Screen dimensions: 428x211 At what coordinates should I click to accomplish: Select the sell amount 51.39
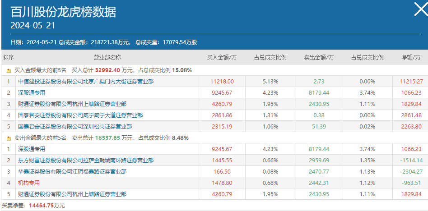coord(319,127)
